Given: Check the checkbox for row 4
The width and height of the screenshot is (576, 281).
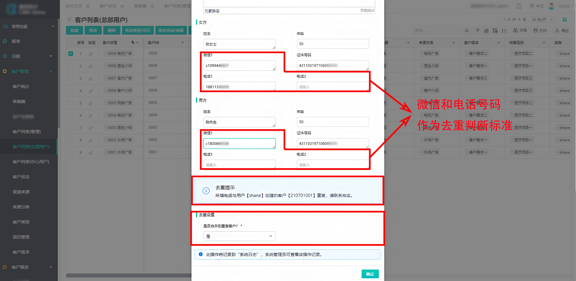Looking at the screenshot, I should (x=71, y=91).
